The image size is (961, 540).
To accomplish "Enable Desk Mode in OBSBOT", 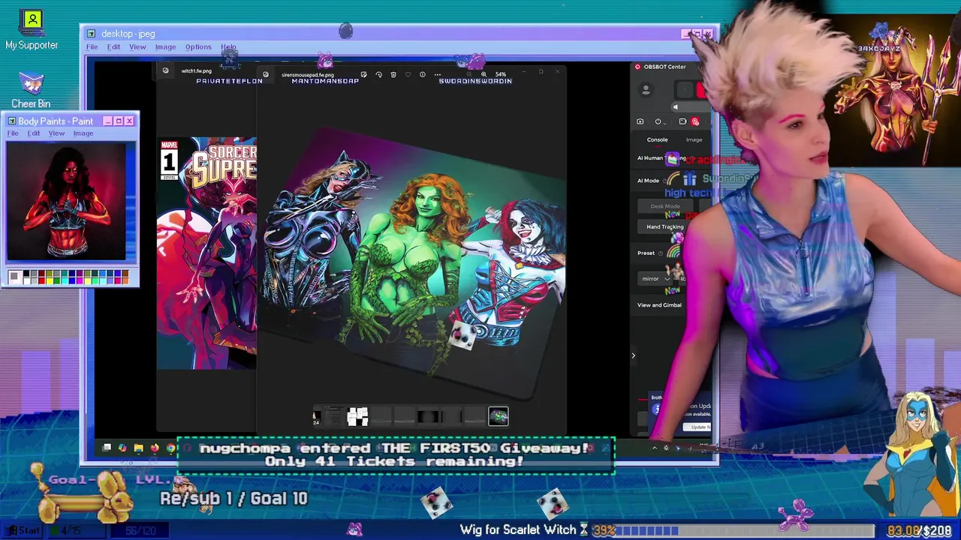I will (x=665, y=206).
